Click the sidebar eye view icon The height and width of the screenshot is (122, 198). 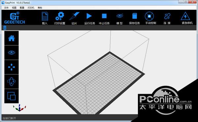pyautogui.click(x=12, y=53)
